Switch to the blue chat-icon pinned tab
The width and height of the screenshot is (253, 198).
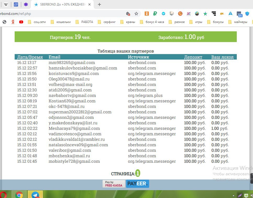click(16, 4)
